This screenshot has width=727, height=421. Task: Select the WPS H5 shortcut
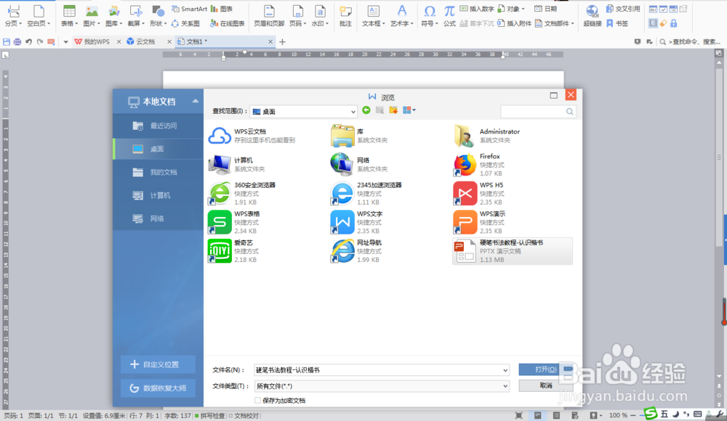click(478, 193)
